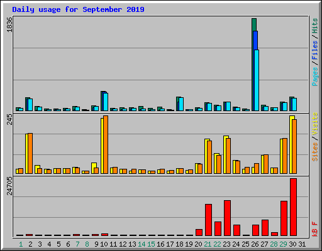Click the orange Sites bar for day 10

click(x=106, y=144)
